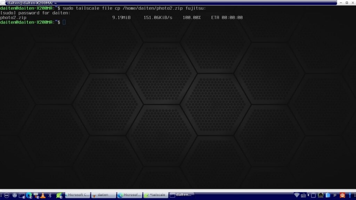Expand hidden tray icons with left arrow
Image resolution: width=356 pixels, height=200 pixels.
pos(308,195)
